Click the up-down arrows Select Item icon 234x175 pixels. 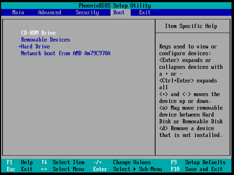44,162
